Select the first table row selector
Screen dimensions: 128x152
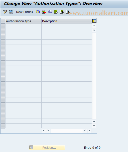point(3,26)
